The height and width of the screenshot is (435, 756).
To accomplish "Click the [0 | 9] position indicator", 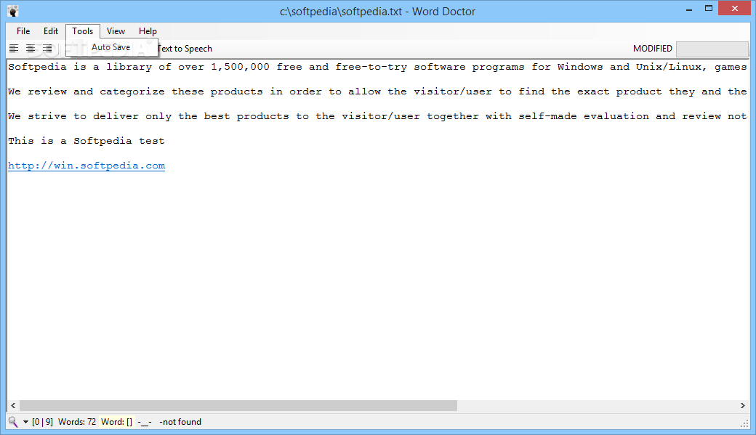I will click(x=42, y=422).
